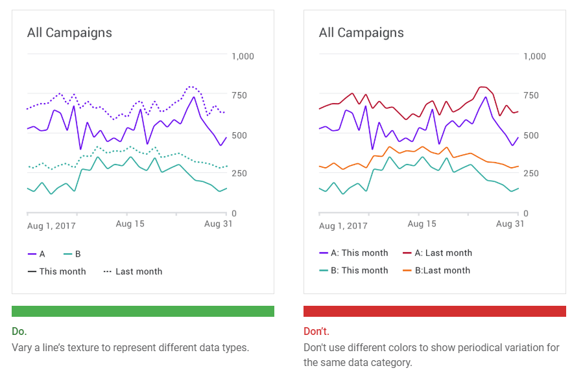Click the purple A legend marker in left chart
Viewport: 572px width, 379px height.
point(31,254)
